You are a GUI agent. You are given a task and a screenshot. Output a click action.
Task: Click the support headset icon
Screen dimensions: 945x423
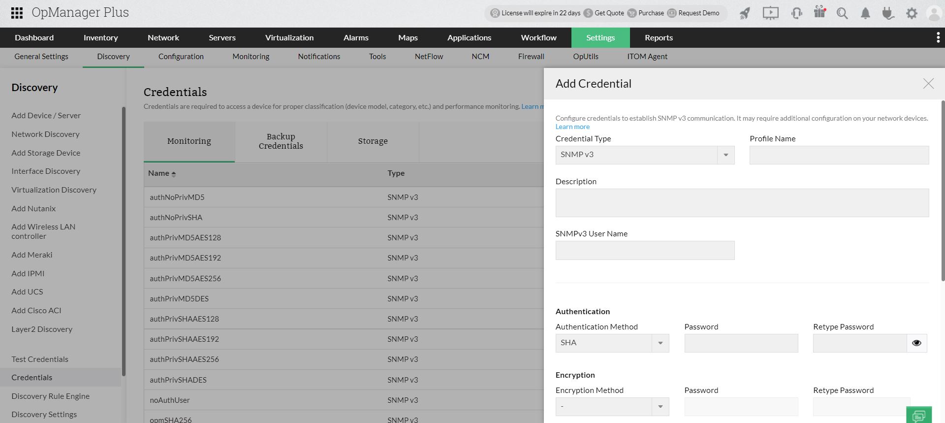(796, 13)
